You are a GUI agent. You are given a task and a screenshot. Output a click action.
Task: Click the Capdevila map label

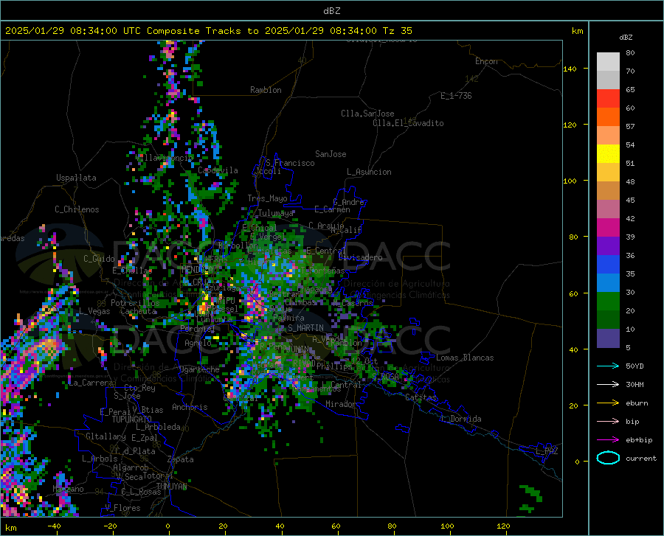click(x=218, y=170)
